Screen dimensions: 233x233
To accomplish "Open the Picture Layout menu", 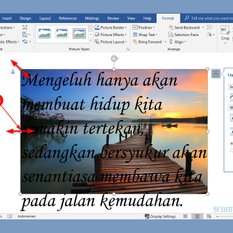I will click(x=111, y=42).
